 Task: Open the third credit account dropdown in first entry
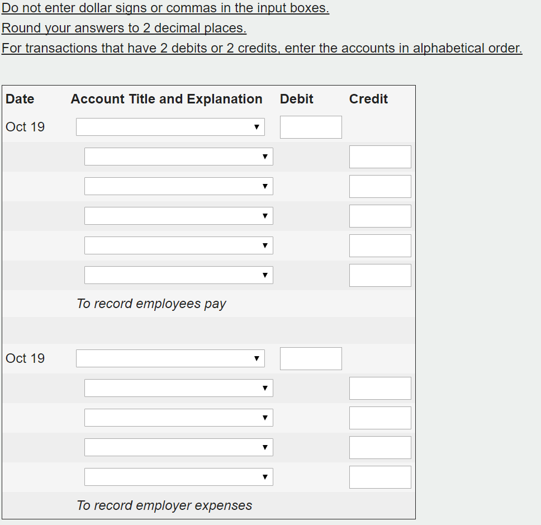(178, 186)
